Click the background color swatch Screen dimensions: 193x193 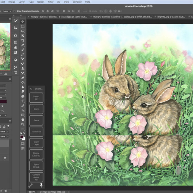tap(24, 139)
